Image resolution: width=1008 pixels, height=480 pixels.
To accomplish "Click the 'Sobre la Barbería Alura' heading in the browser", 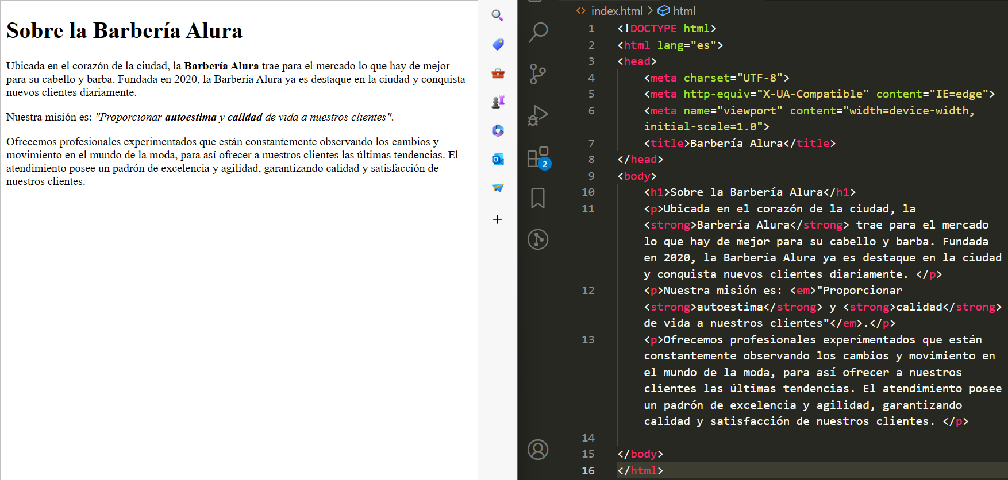I will coord(124,30).
